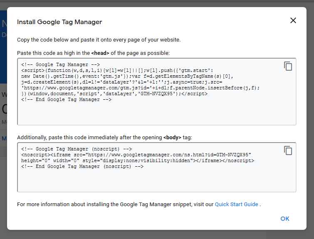Confirm with the OK button
The height and width of the screenshot is (239, 314).
tap(285, 219)
